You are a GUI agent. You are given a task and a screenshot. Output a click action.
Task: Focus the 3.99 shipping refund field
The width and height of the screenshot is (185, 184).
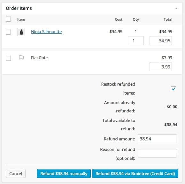click(161, 67)
